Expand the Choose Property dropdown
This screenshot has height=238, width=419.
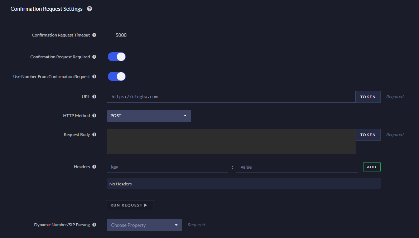(x=144, y=225)
